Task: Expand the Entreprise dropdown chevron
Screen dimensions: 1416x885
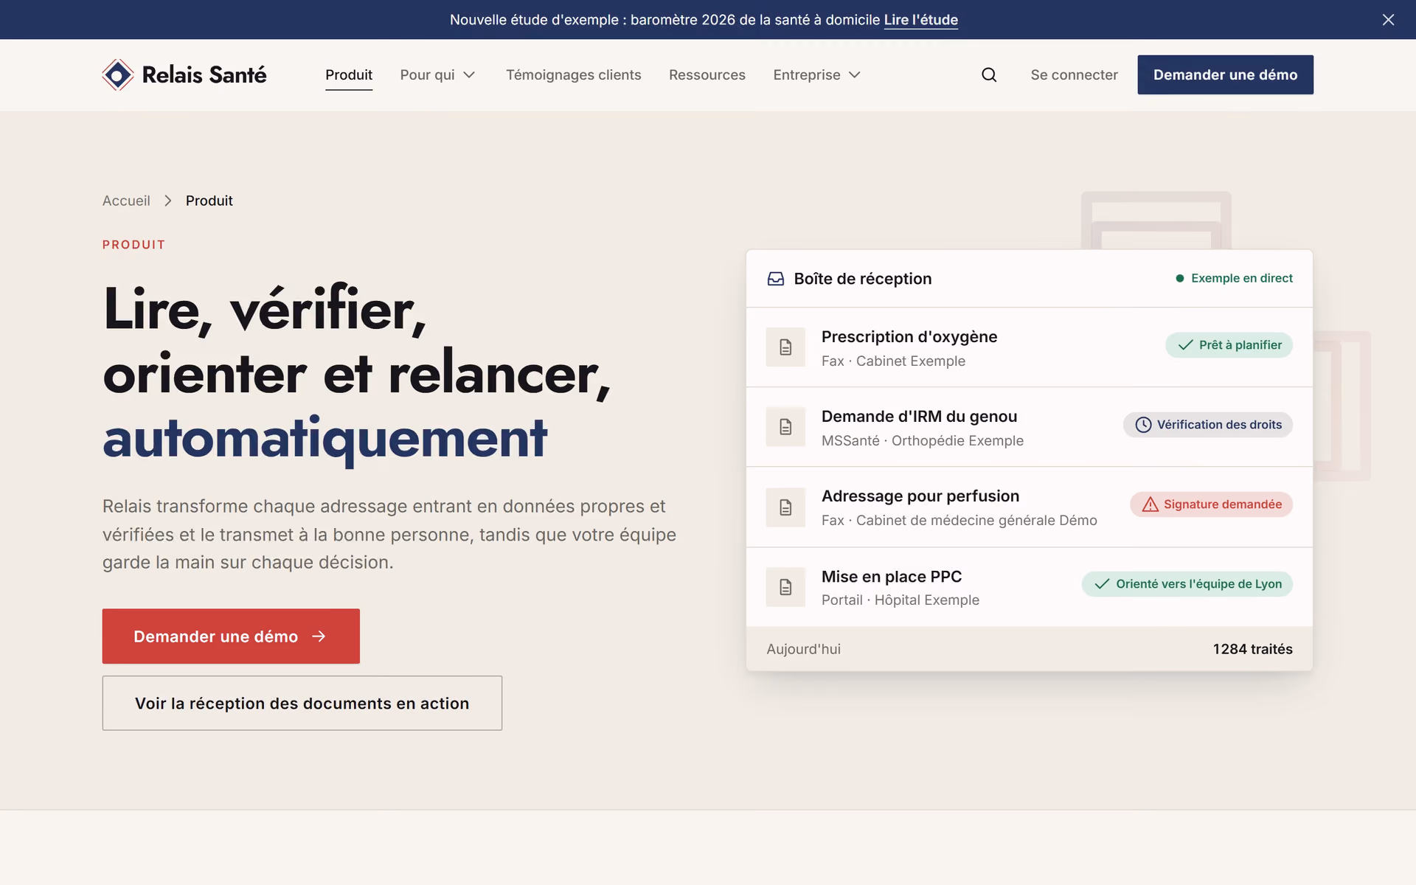Action: [x=855, y=75]
